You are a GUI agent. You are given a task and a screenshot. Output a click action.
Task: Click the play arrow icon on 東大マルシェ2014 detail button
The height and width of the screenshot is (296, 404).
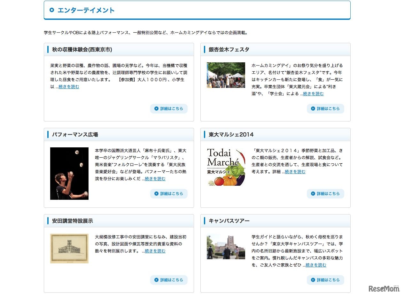312,194
